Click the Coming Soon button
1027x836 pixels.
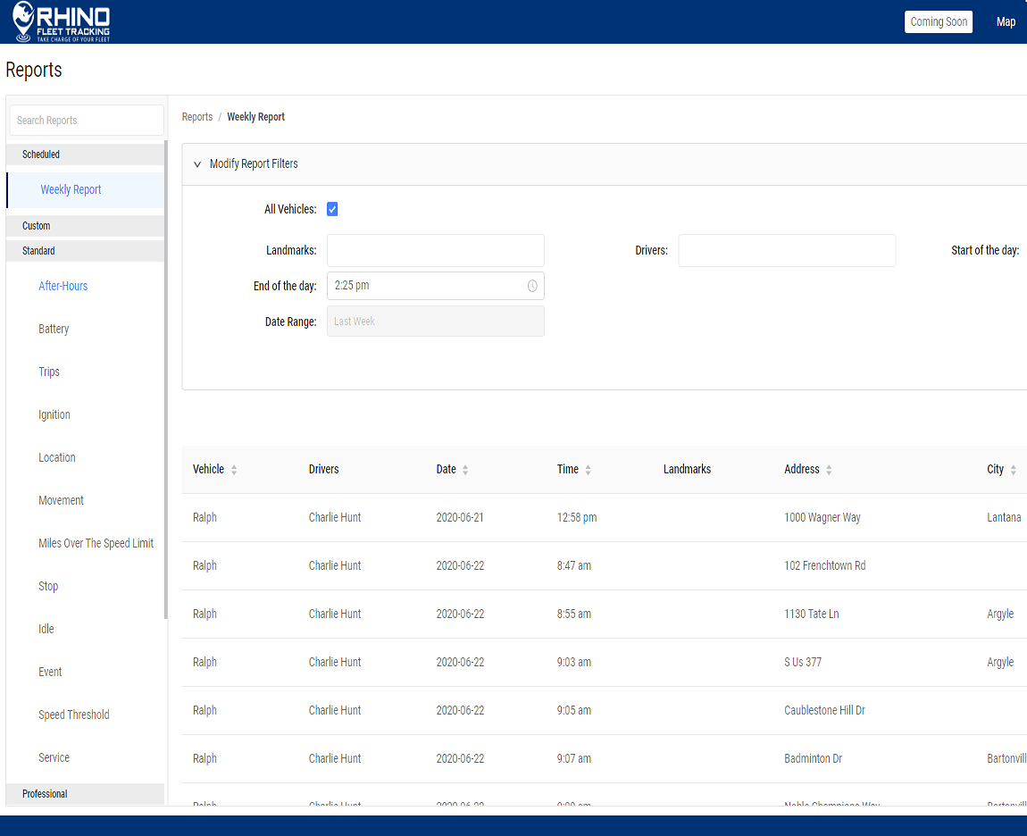point(939,22)
